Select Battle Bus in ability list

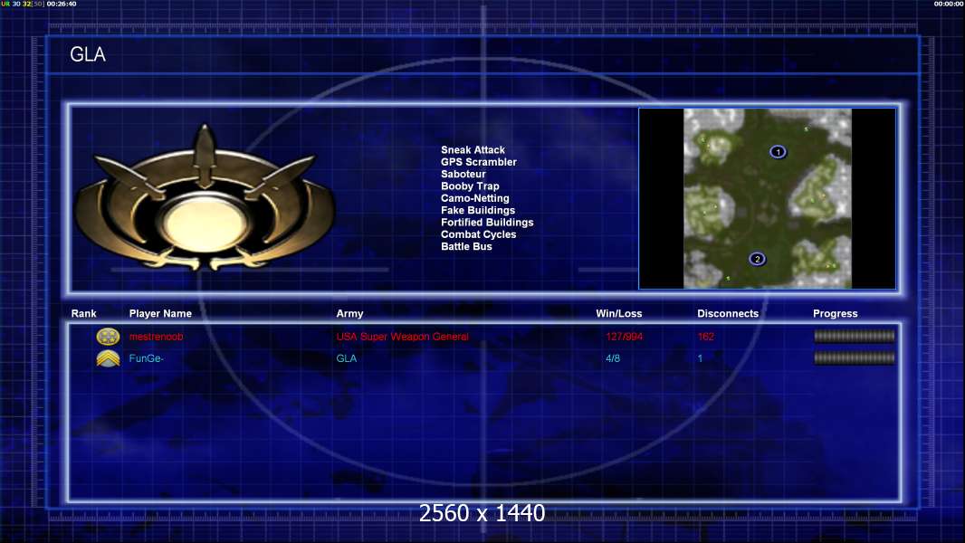(x=466, y=246)
